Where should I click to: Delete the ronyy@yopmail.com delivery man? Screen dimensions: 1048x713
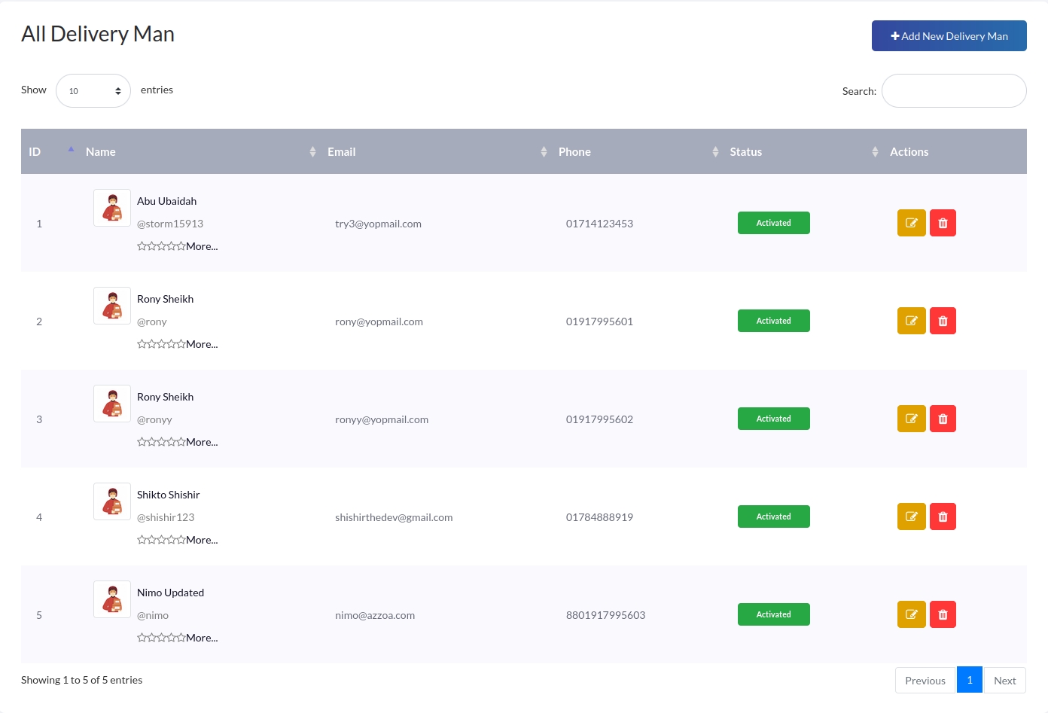(943, 419)
